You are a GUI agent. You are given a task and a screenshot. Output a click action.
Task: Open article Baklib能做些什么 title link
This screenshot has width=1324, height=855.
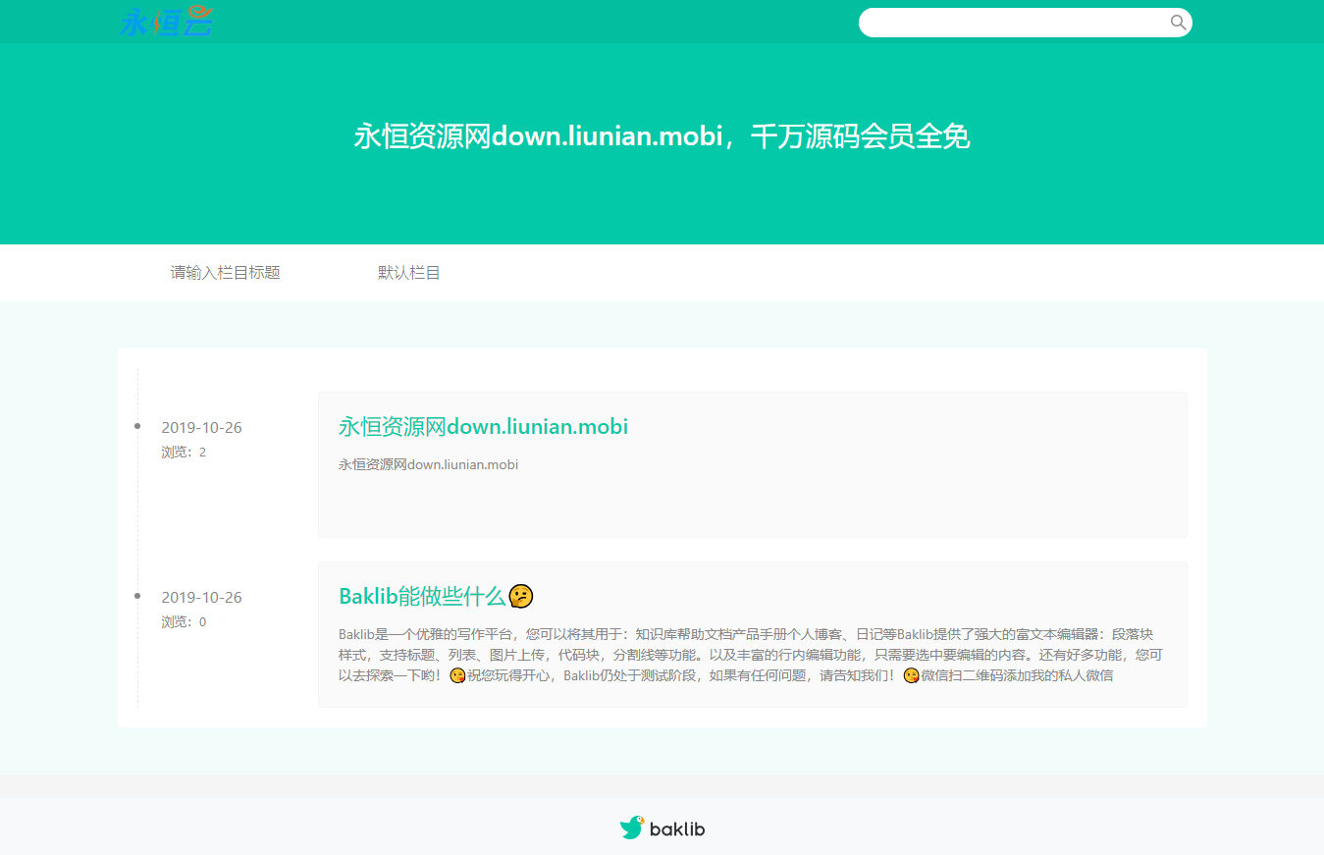[x=436, y=596]
